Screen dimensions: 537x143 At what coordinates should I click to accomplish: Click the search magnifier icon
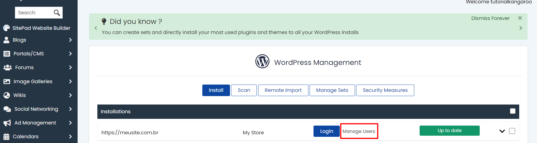57,13
